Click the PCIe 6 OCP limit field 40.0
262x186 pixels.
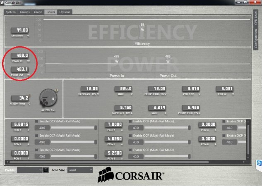pyautogui.click(x=229, y=142)
